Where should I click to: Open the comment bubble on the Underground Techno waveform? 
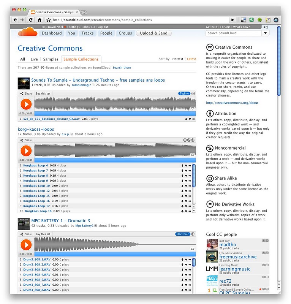pyautogui.click(x=192, y=108)
